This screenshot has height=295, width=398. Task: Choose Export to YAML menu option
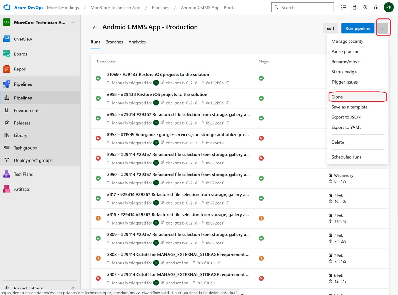click(x=346, y=127)
